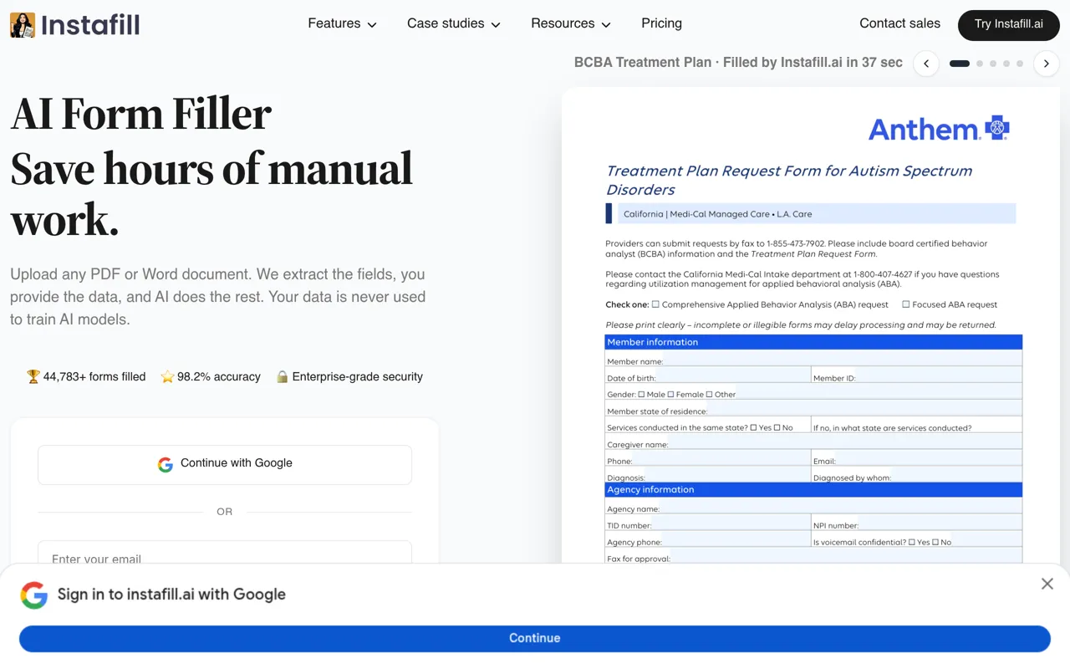Screen dimensions: 1070x669
Task: Click the star icon beside accuracy
Action: click(167, 377)
